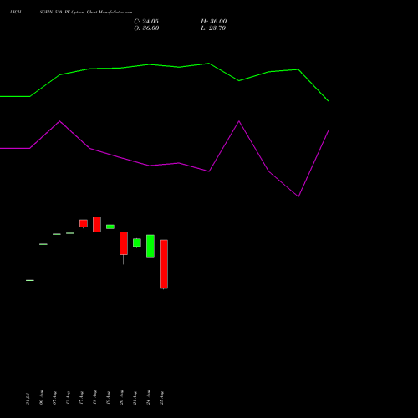Click the large red candle above 25 Aug
This screenshot has height=418, width=418.
(164, 264)
